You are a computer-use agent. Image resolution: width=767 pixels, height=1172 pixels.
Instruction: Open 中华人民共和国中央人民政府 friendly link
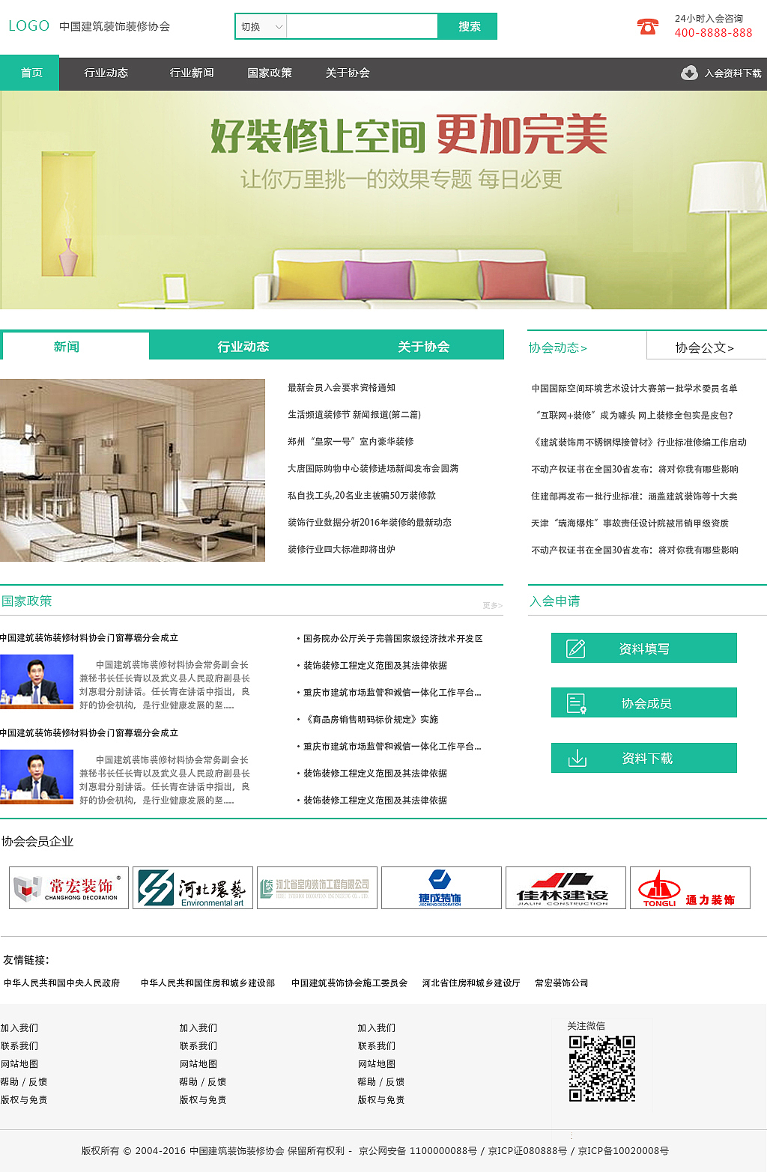point(61,983)
